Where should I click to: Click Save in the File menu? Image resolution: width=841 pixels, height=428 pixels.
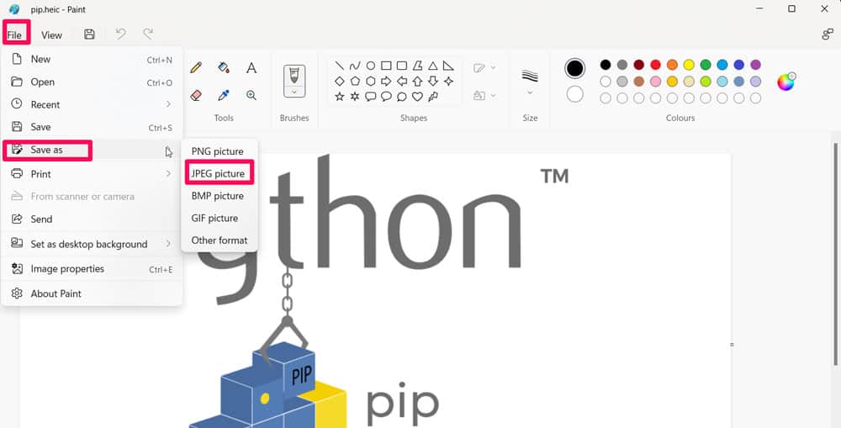(x=93, y=127)
